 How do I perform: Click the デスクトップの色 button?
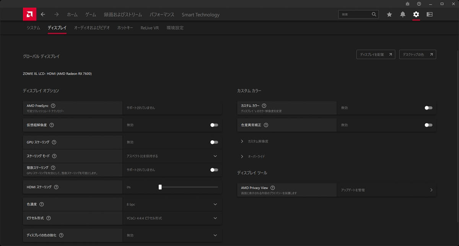coord(417,55)
